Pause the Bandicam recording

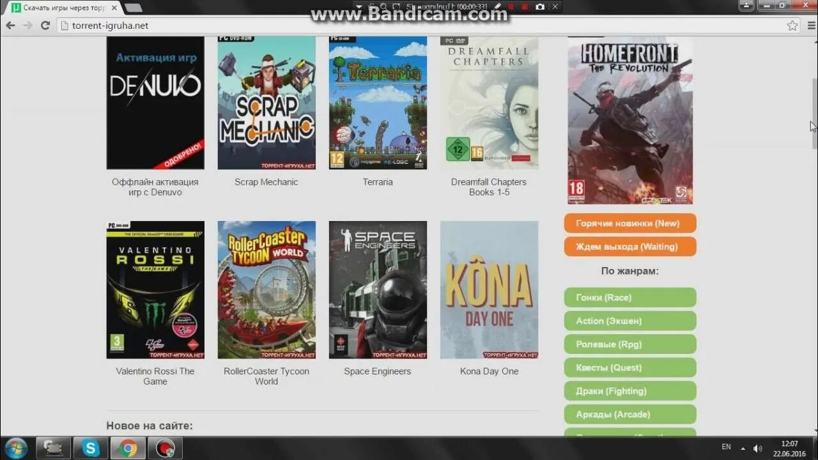point(511,6)
